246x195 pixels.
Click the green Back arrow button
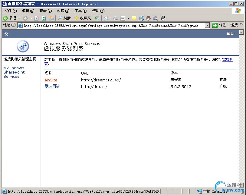click(5, 18)
